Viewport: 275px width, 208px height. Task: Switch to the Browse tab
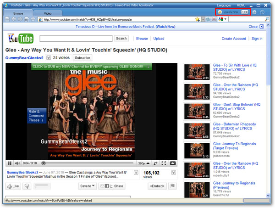18,13
